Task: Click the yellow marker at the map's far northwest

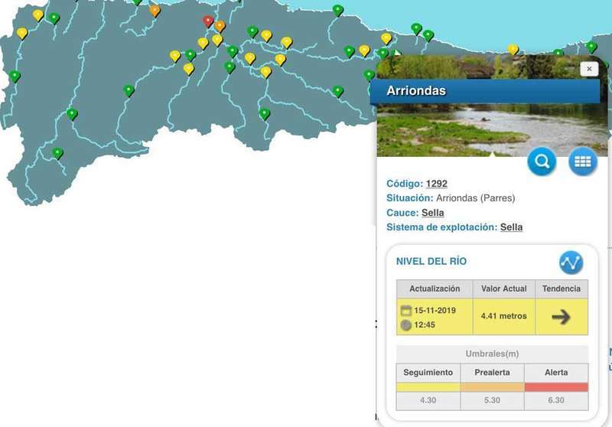Action: coord(37,15)
